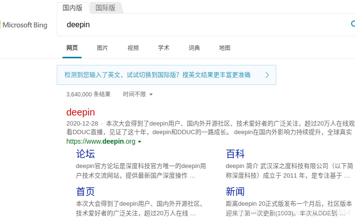Open the 图片 results tab
355x221 pixels.
[102, 48]
